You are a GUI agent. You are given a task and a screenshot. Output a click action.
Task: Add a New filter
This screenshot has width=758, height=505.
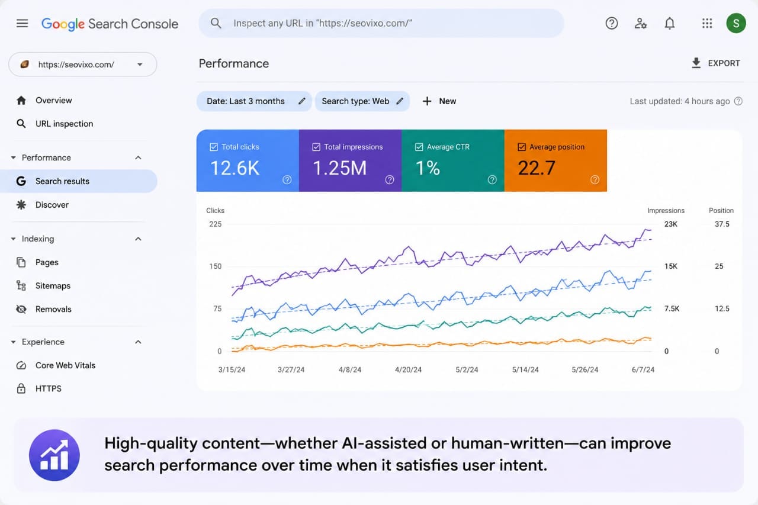point(439,101)
